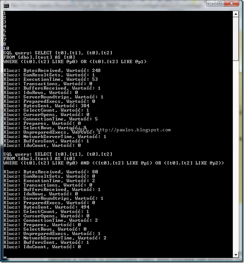Close the console window
244x263 pixels.
pyautogui.click(x=232, y=3)
